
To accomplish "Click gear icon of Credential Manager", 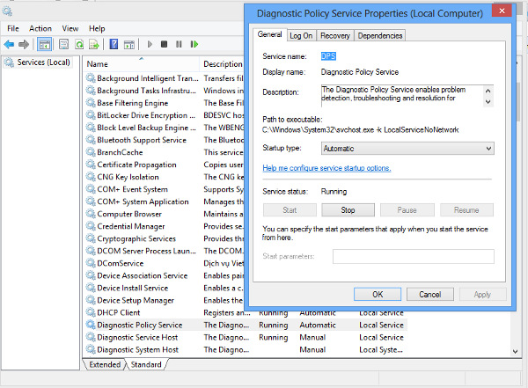I will 91,226.
